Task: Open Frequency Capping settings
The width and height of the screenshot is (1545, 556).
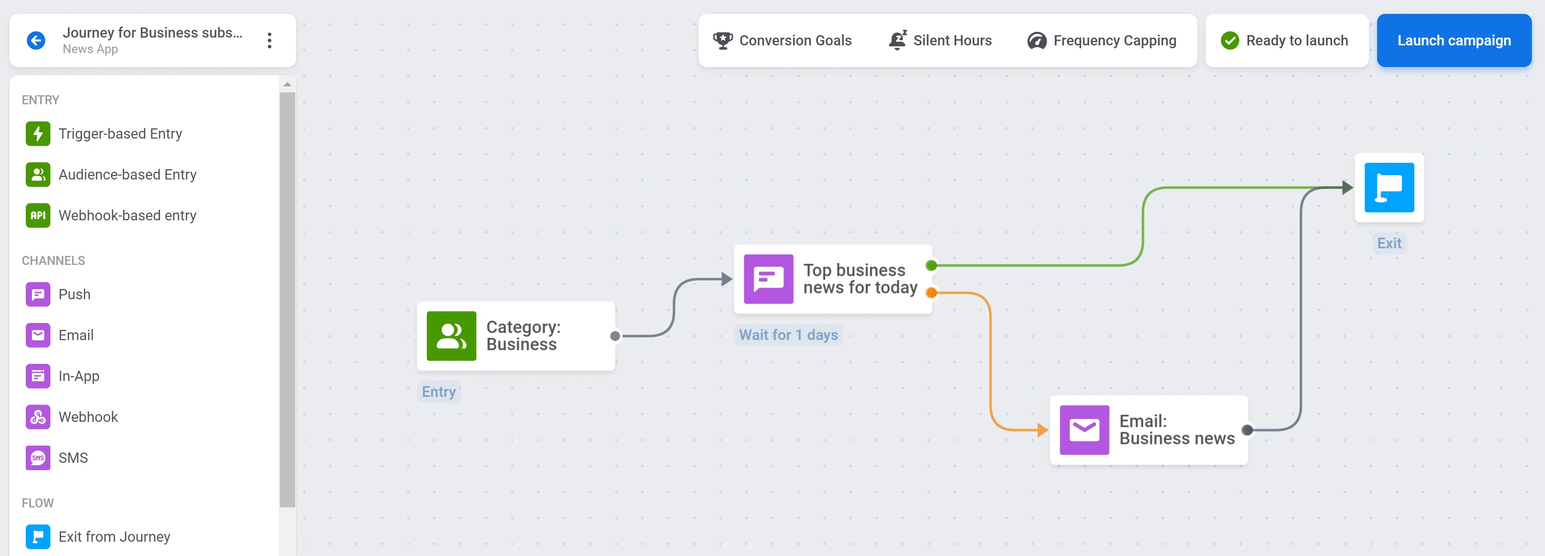Action: 1102,41
